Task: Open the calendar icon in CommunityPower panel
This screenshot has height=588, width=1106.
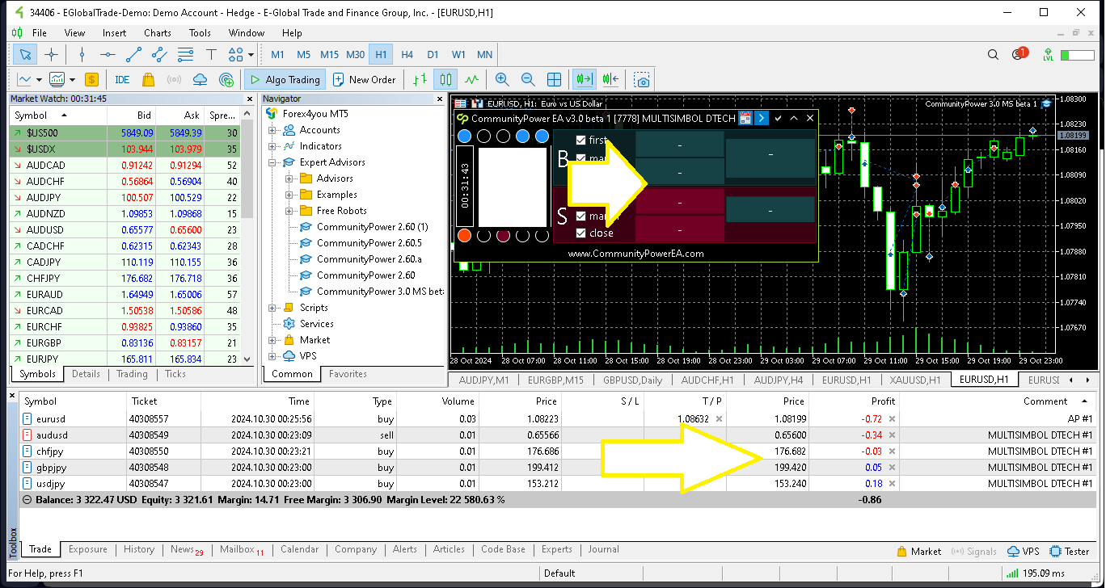Action: [x=745, y=118]
